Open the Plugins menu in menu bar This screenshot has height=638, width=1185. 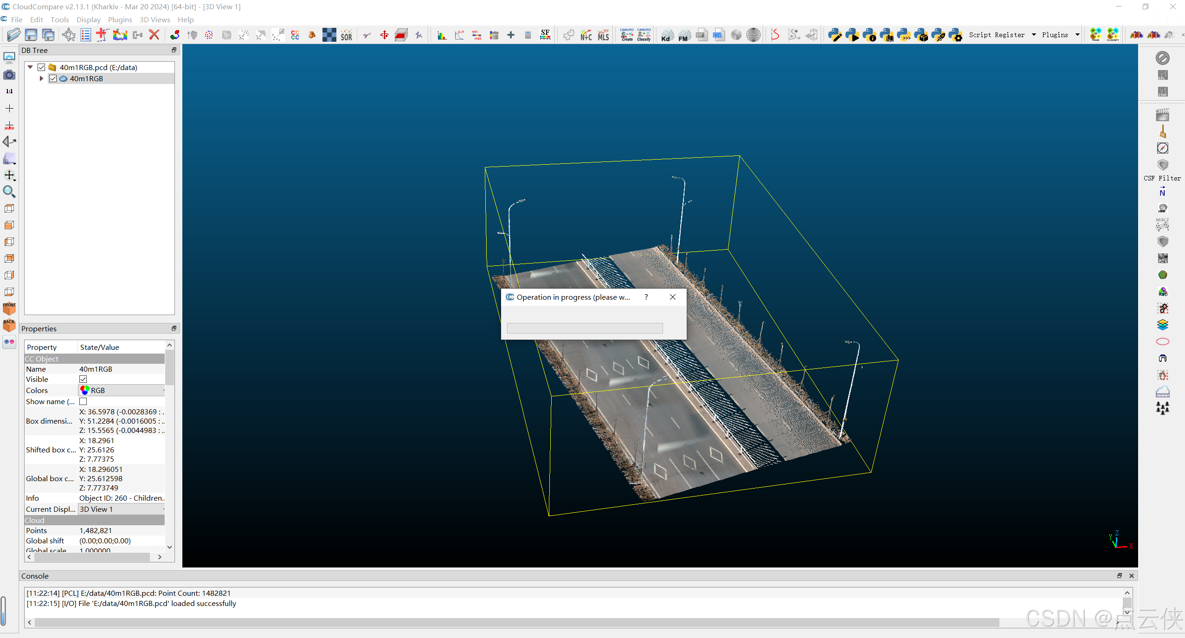click(x=120, y=19)
